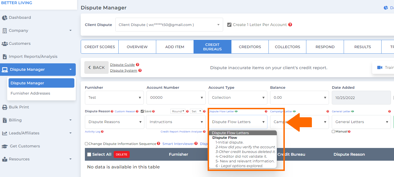
Task: Switch to the CREDIT SCORES tab
Action: pos(100,47)
